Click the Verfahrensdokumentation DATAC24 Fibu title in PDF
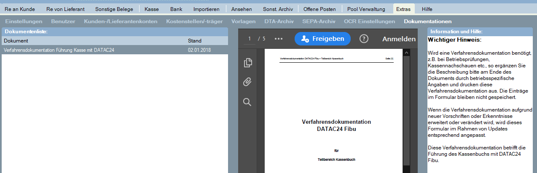The image size is (537, 173). [336, 125]
